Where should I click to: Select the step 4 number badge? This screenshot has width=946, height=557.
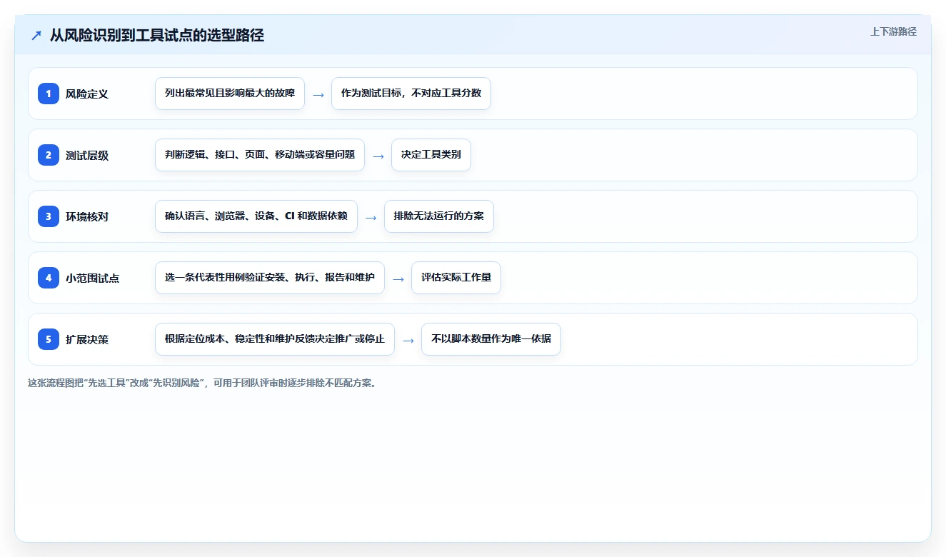click(49, 278)
